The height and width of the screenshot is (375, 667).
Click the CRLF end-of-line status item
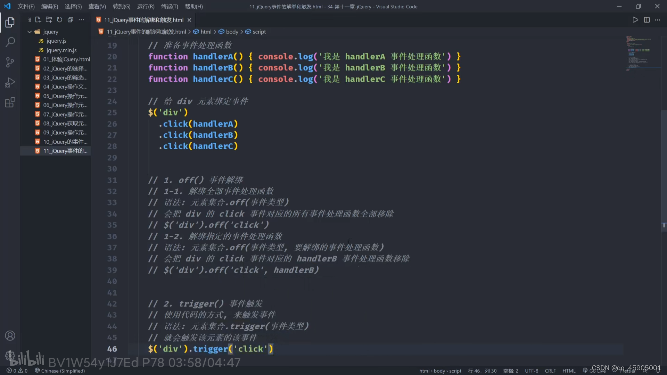click(x=550, y=371)
